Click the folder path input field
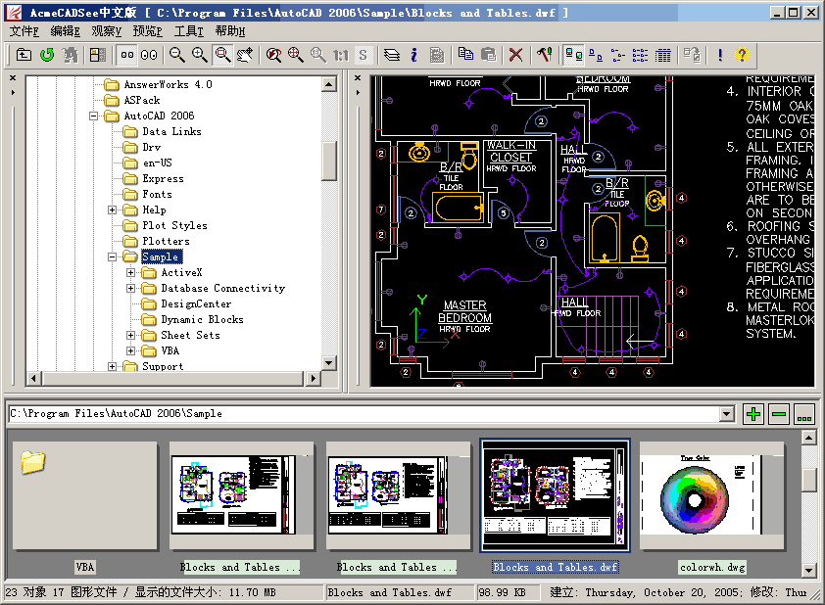825x605 pixels. tap(364, 414)
